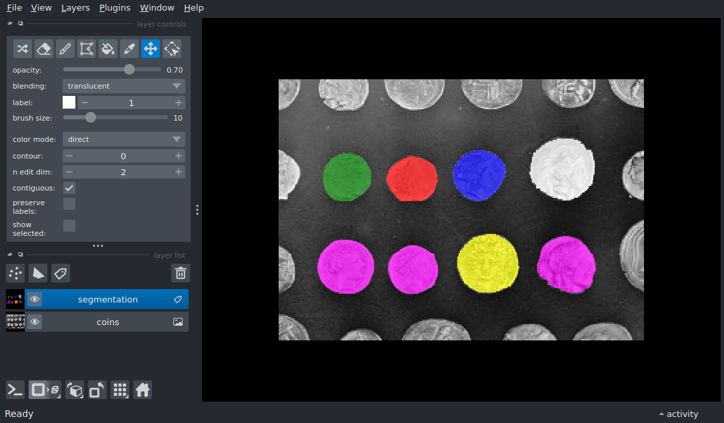This screenshot has height=423, width=724.
Task: Open the File menu
Action: (14, 8)
